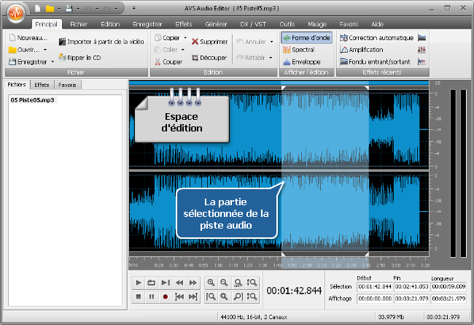474x325 pixels.
Task: Pause playback with the Pause button
Action: pos(152,297)
